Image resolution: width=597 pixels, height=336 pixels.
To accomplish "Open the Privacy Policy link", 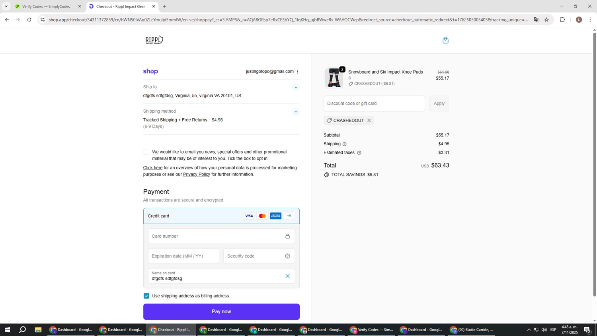I will [197, 174].
